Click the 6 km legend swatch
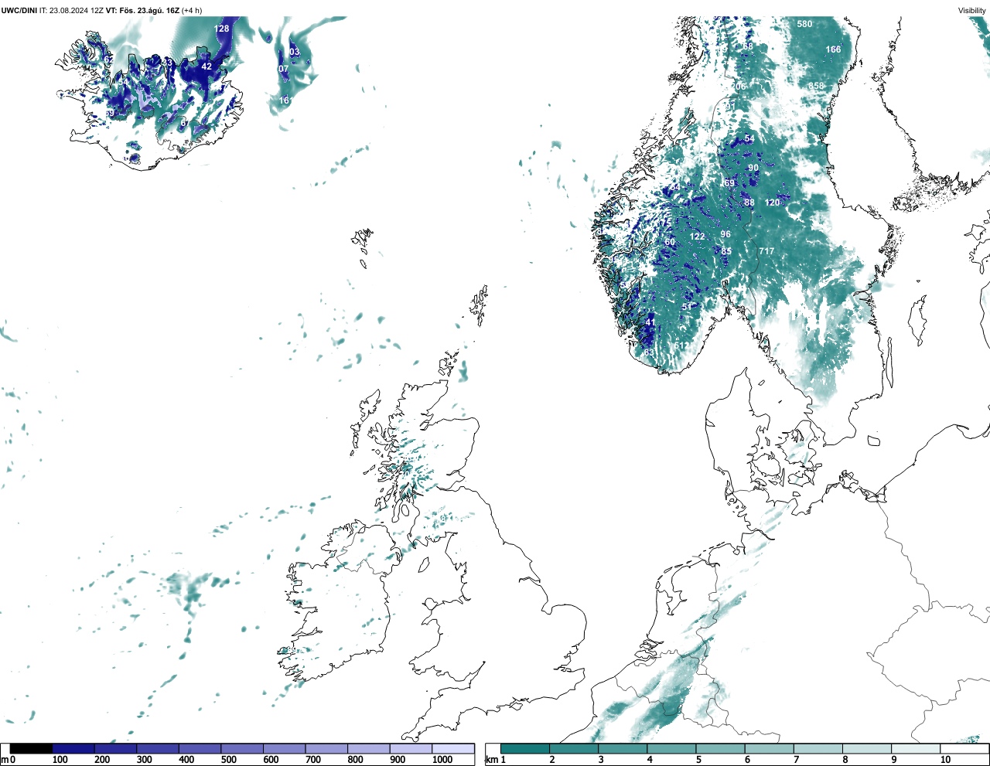The width and height of the screenshot is (990, 766). (x=769, y=748)
